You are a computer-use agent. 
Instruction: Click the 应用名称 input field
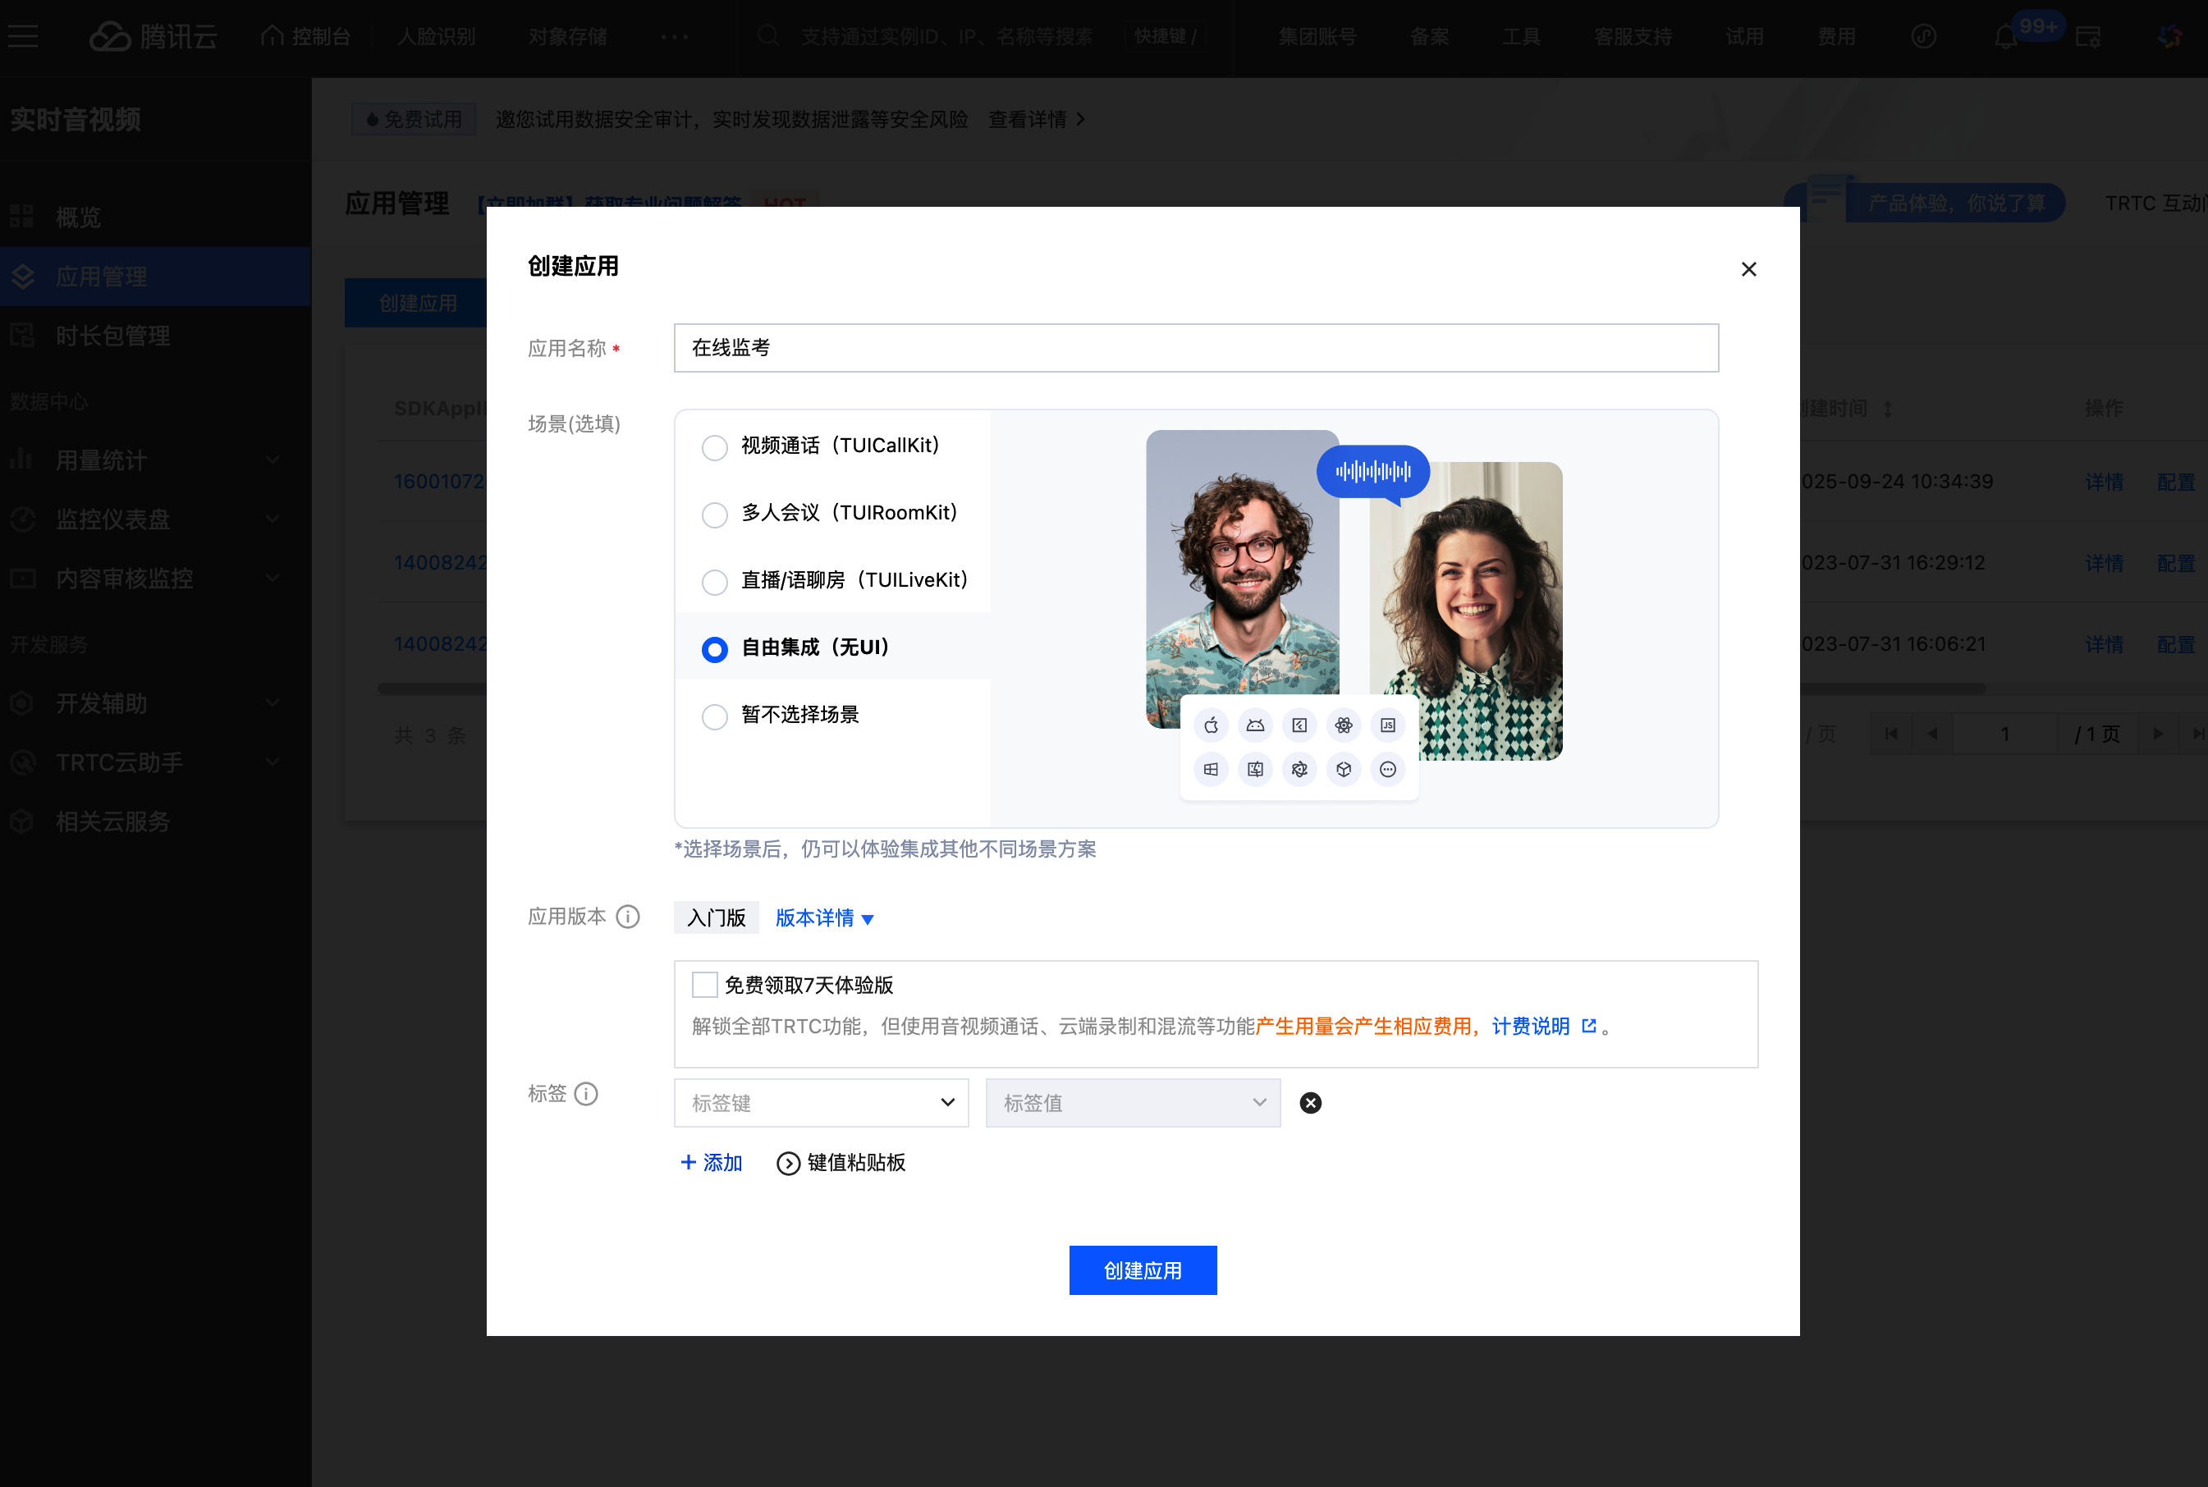(1195, 348)
